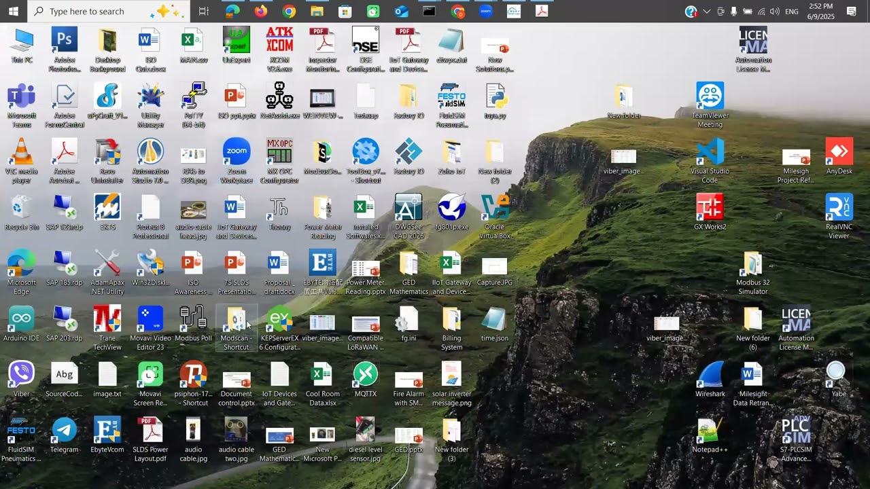Screen dimensions: 870x489
Task: Open DWGSee CAD 2026 icon
Action: click(408, 217)
